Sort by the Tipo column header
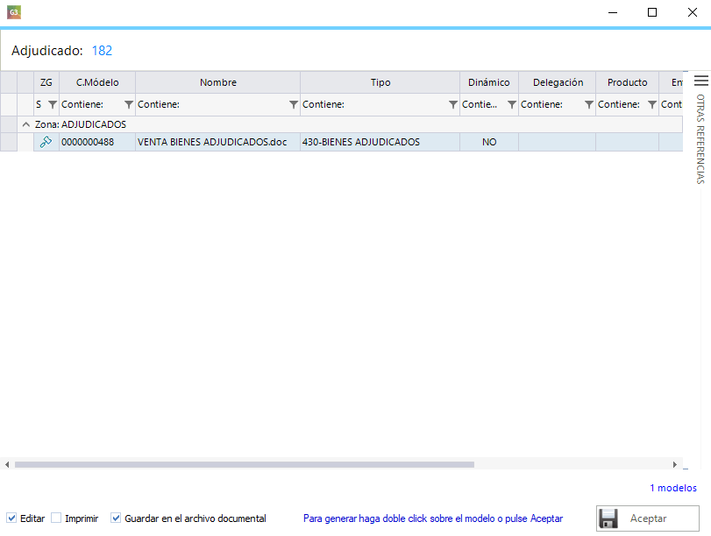Image resolution: width=711 pixels, height=536 pixels. click(x=380, y=82)
